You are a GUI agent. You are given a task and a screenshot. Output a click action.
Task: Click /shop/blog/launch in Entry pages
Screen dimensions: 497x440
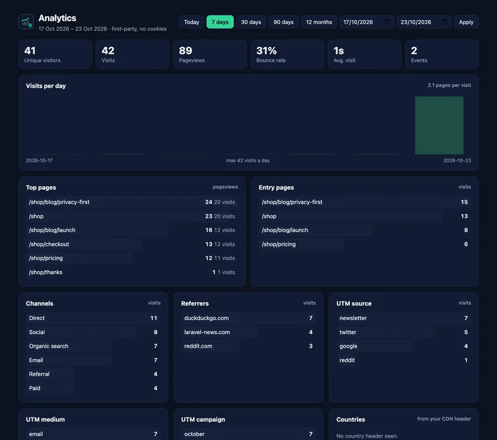pyautogui.click(x=365, y=230)
